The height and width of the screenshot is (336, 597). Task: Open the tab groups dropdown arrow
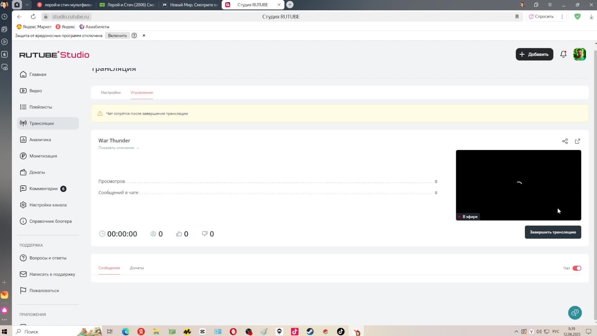pos(27,5)
